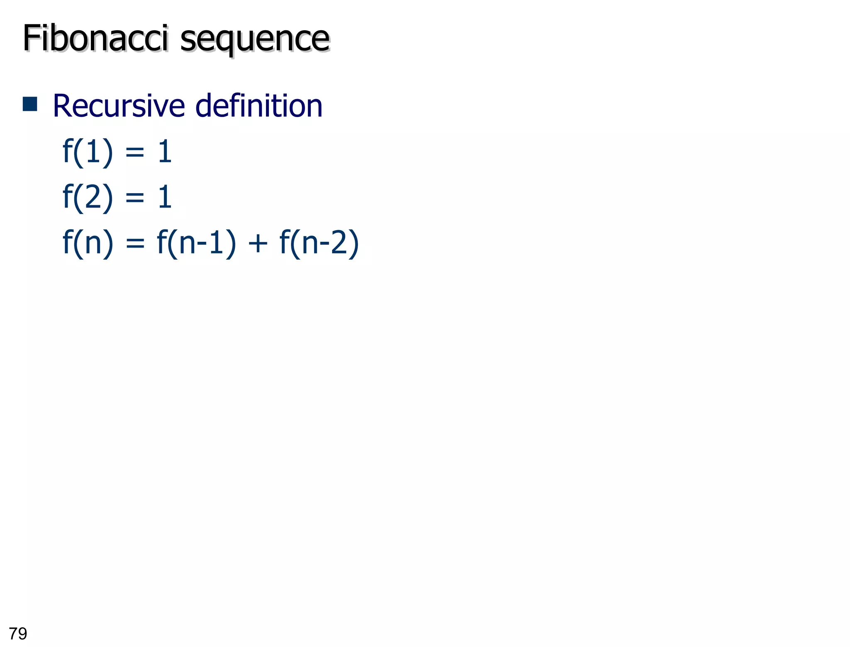
Task: Select the second base case line f(2) = 1
Action: (117, 197)
